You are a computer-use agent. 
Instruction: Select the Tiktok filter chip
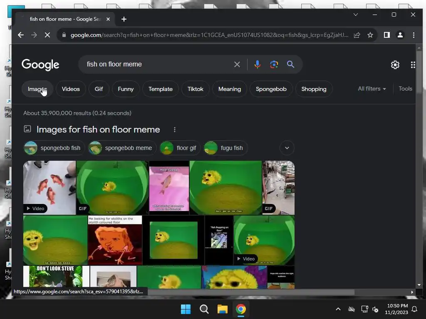pyautogui.click(x=196, y=89)
